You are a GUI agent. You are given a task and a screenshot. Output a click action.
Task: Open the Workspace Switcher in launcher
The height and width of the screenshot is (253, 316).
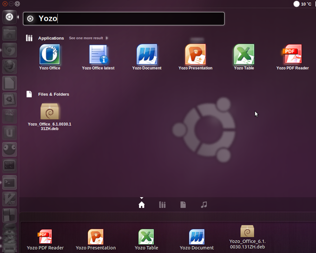click(9, 216)
